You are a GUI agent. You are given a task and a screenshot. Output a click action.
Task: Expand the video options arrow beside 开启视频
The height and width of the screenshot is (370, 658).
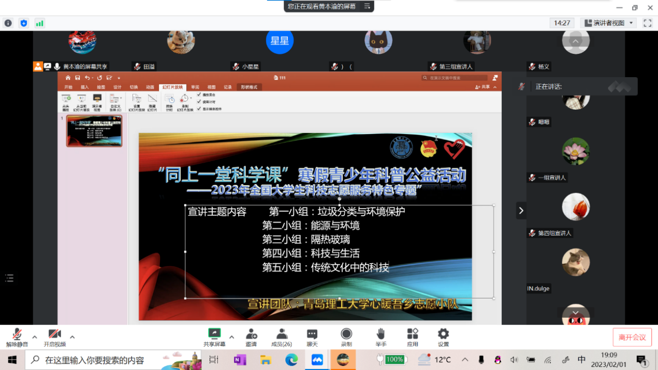tap(72, 337)
